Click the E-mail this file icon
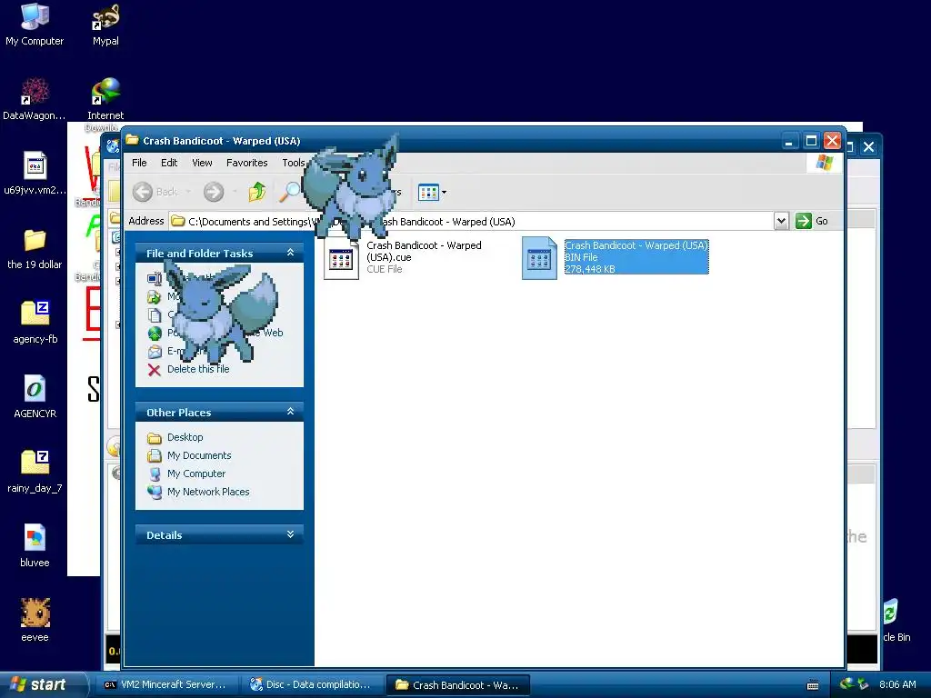This screenshot has width=931, height=698. 155,352
